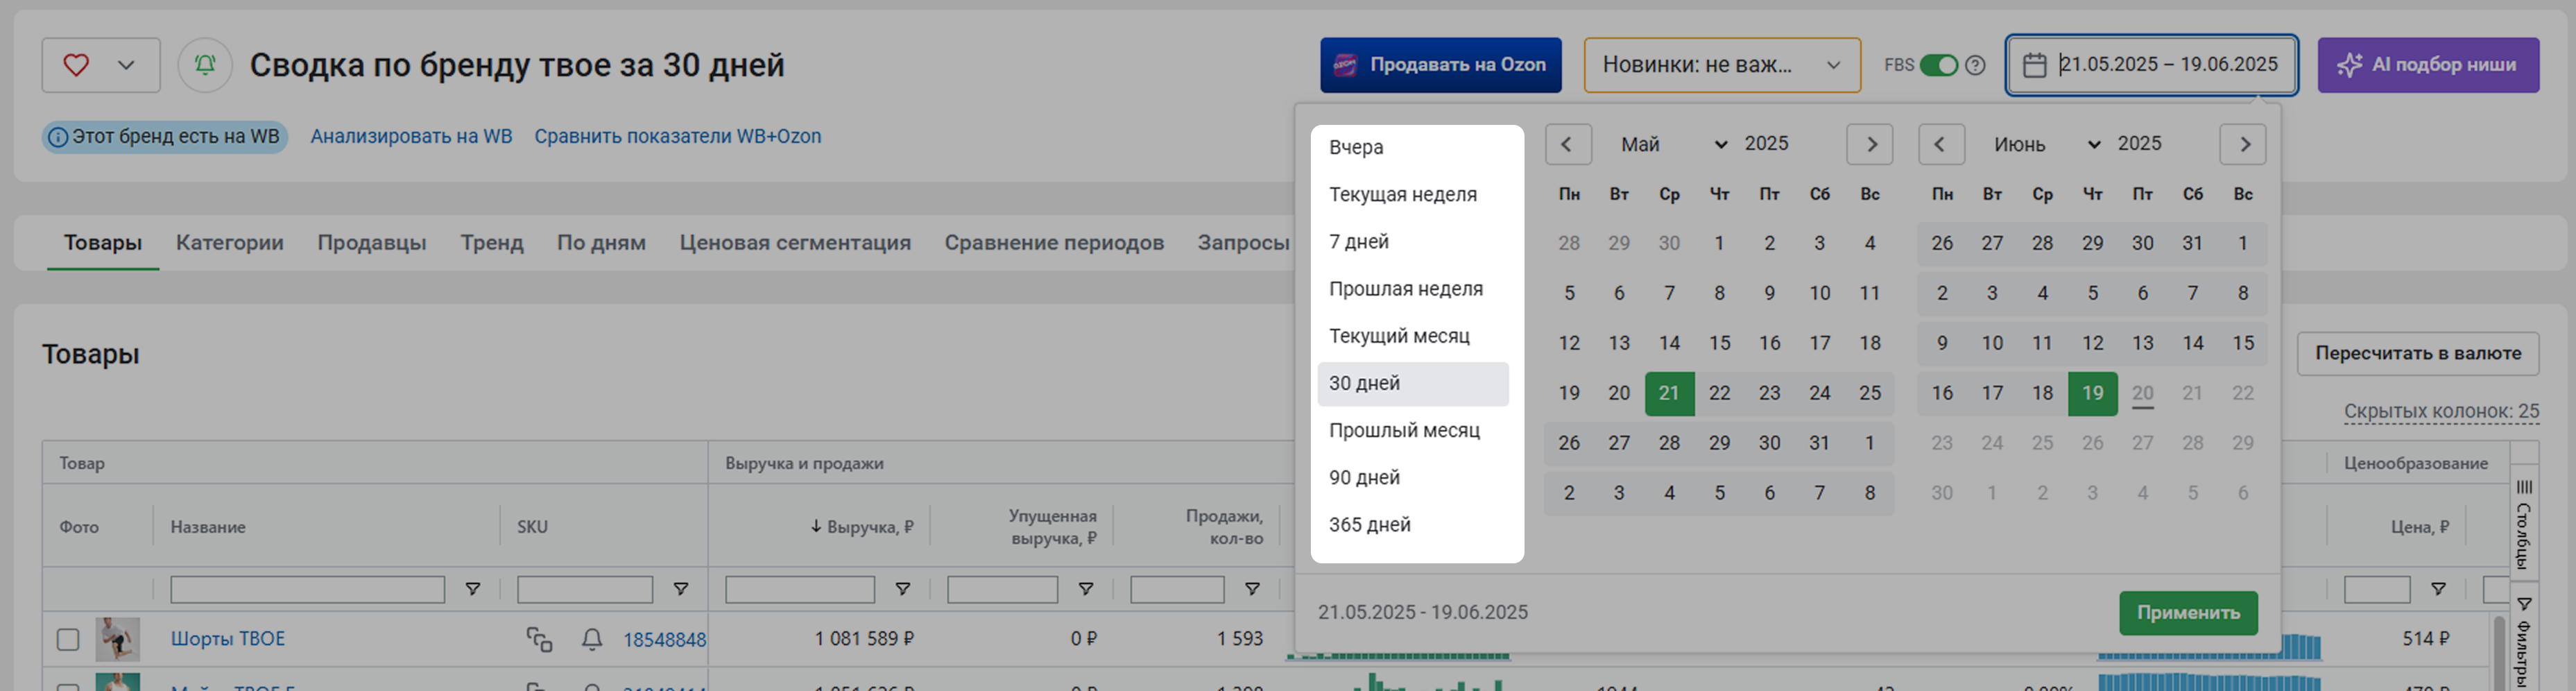The width and height of the screenshot is (2576, 691).
Task: Click the SKU filter input field
Action: tap(584, 589)
